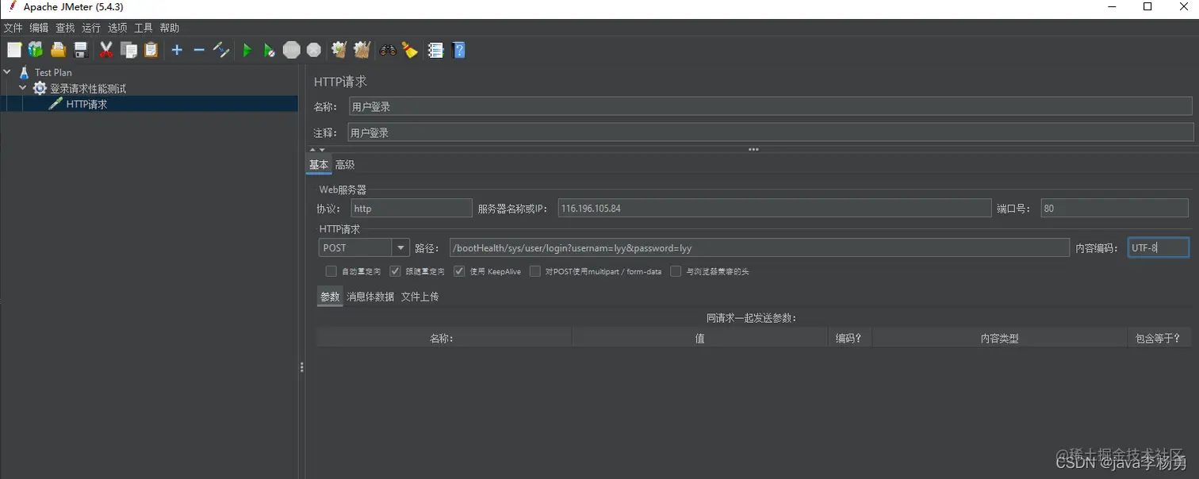
Task: Collapse all tree nodes with minus icon
Action: tap(199, 50)
